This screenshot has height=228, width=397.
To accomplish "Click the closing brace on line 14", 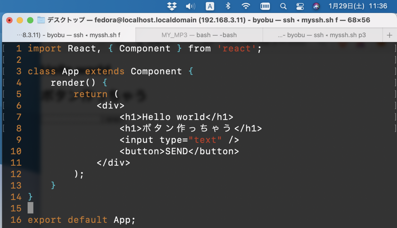I will 30,197.
